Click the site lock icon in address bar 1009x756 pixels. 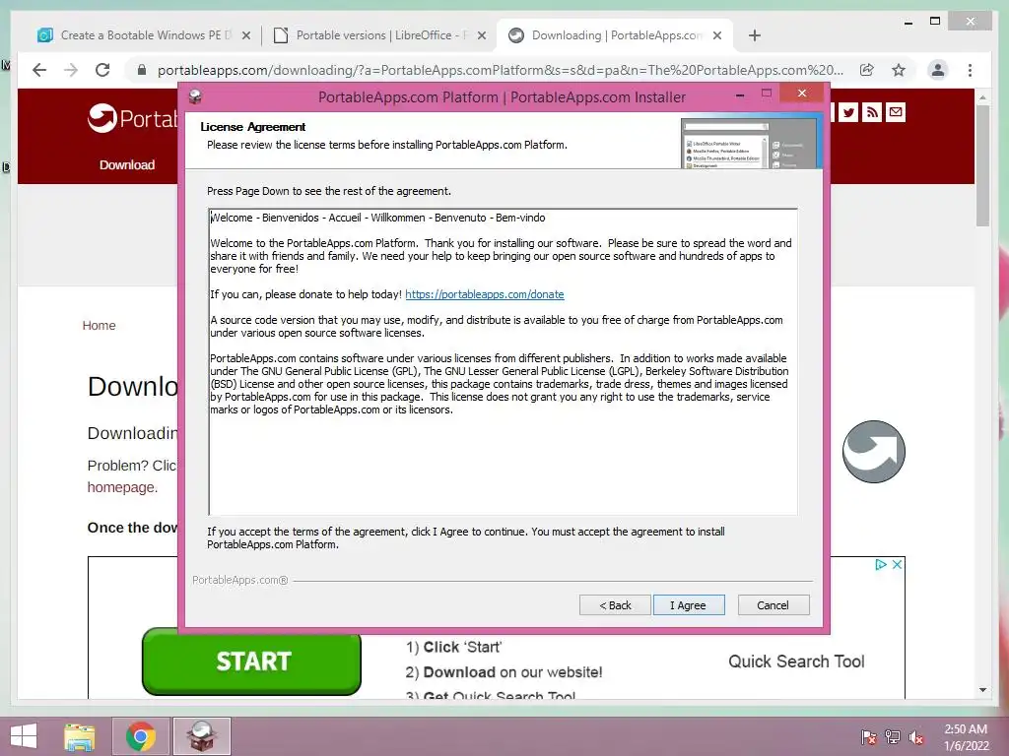tap(142, 70)
